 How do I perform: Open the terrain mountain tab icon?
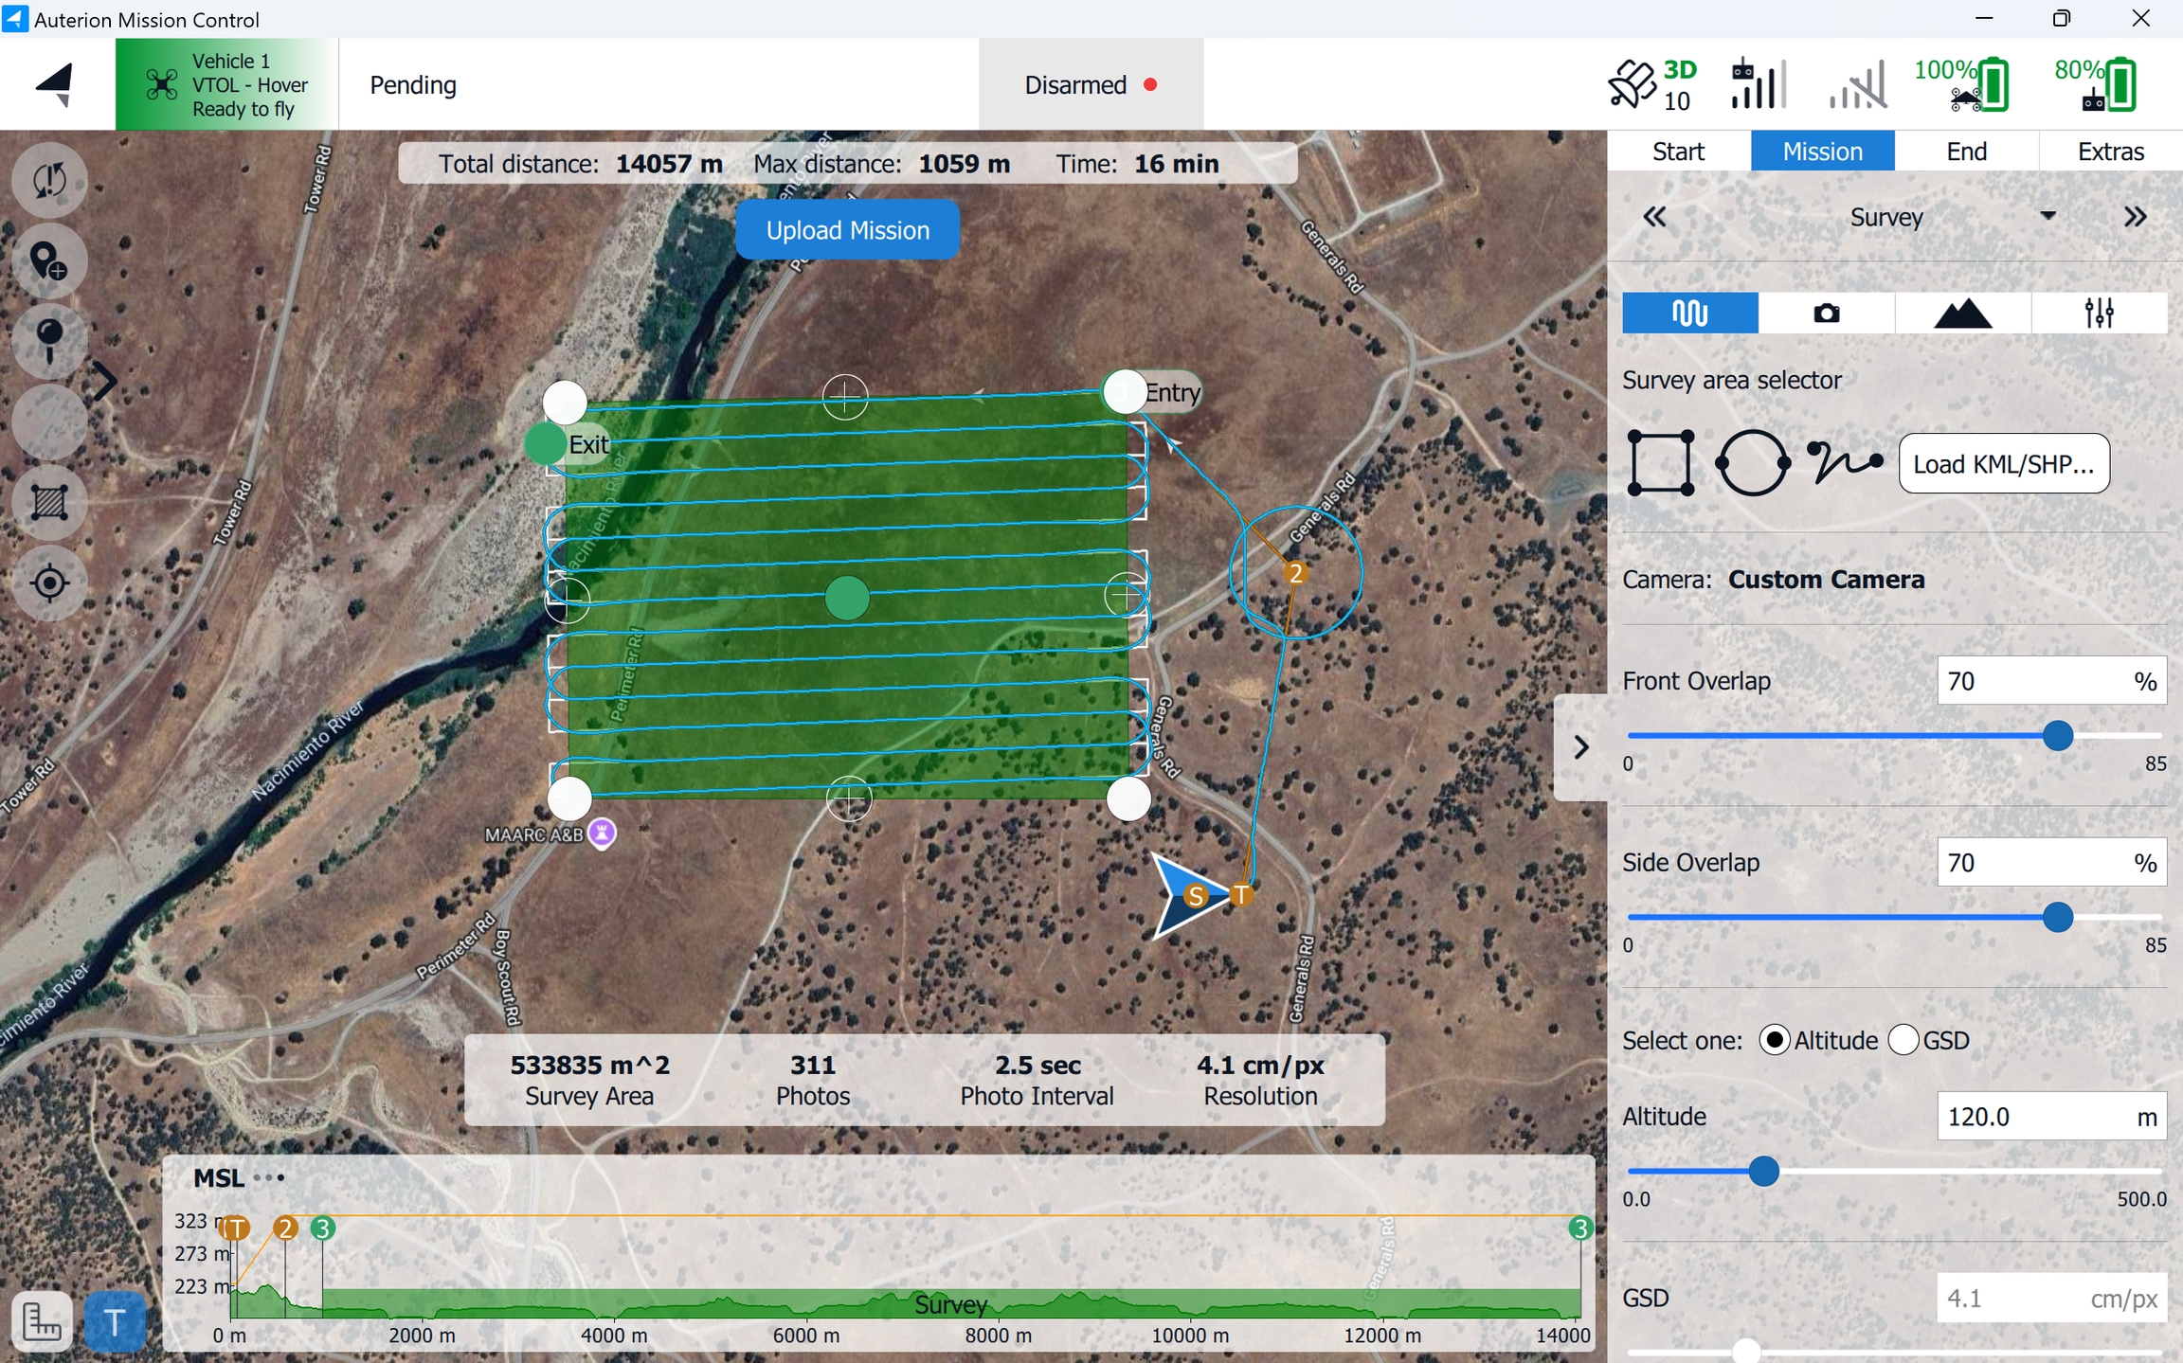click(x=1962, y=314)
